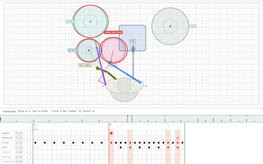263x164 pixels.
Task: Click the red 'needs 3rd hand' warning label
Action: [x=113, y=32]
